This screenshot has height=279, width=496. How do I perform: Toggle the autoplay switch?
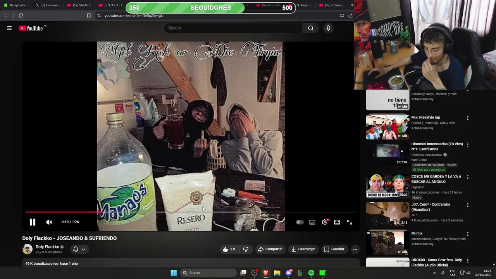pyautogui.click(x=300, y=222)
